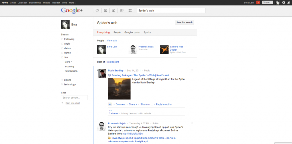Go to the Home stream icon
This screenshot has height=144, width=292.
[x=97, y=11]
